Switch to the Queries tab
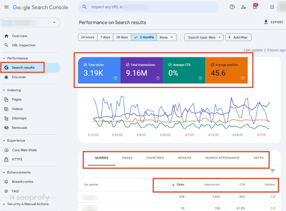 point(102,158)
